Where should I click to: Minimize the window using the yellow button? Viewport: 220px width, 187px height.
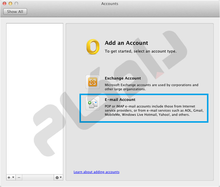[x=10, y=4]
